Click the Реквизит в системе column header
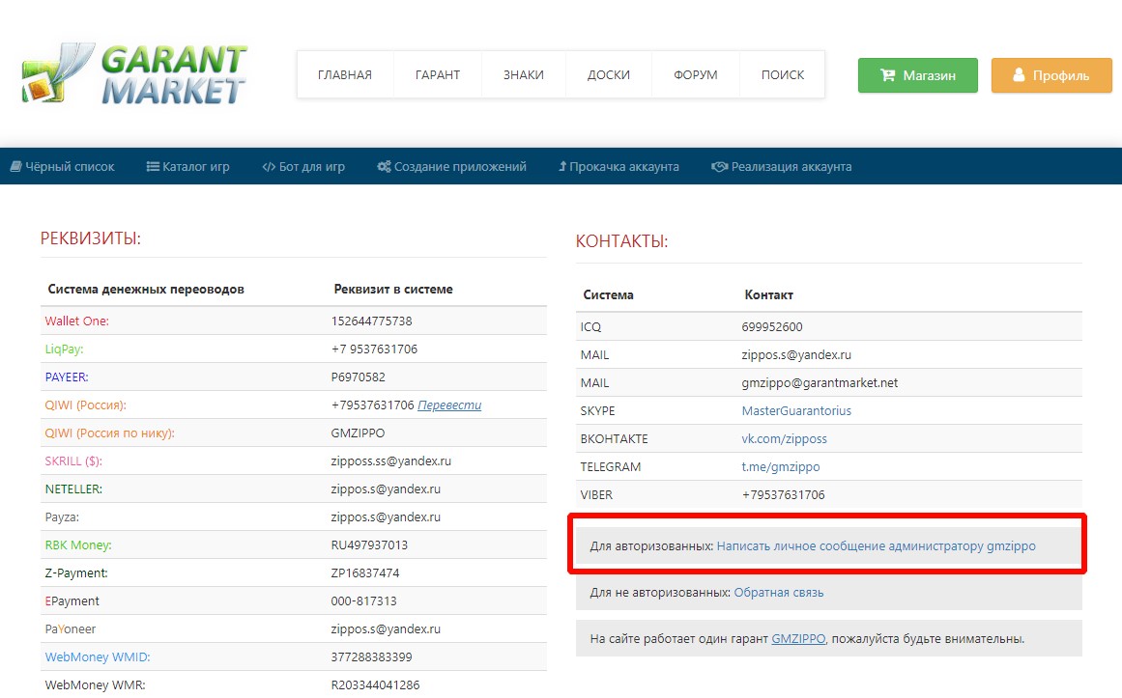 (392, 289)
